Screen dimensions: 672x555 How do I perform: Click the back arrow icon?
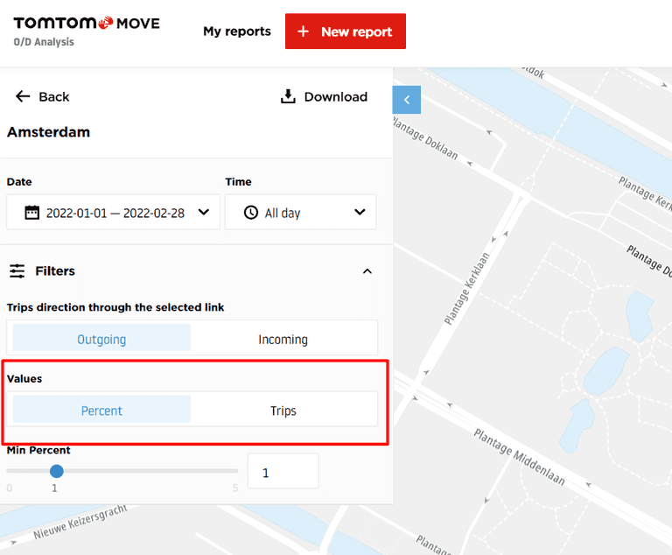tap(23, 96)
